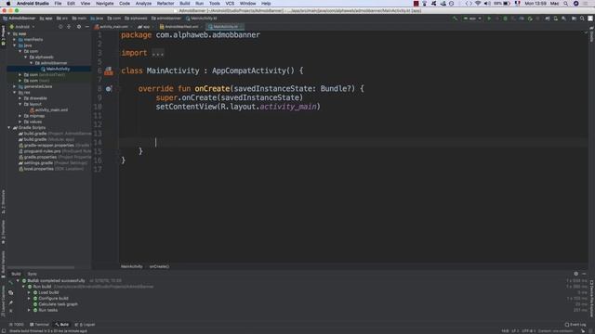This screenshot has width=595, height=334.
Task: Click the Make Project hammer icon
Action: coord(455,19)
